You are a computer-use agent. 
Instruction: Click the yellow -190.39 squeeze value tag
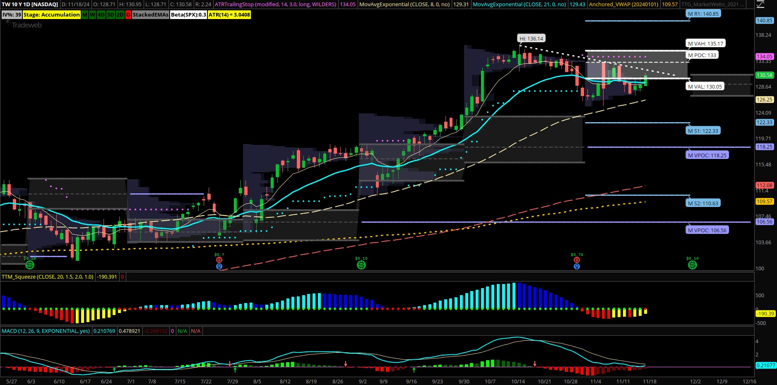click(765, 314)
